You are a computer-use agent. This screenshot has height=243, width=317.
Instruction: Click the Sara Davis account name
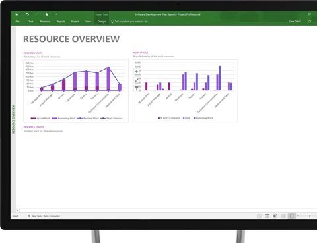pyautogui.click(x=295, y=22)
